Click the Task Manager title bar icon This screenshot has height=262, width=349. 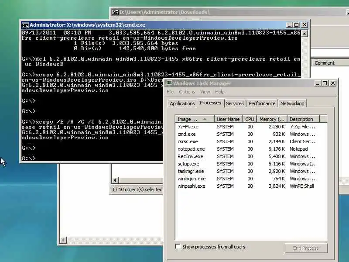(169, 83)
